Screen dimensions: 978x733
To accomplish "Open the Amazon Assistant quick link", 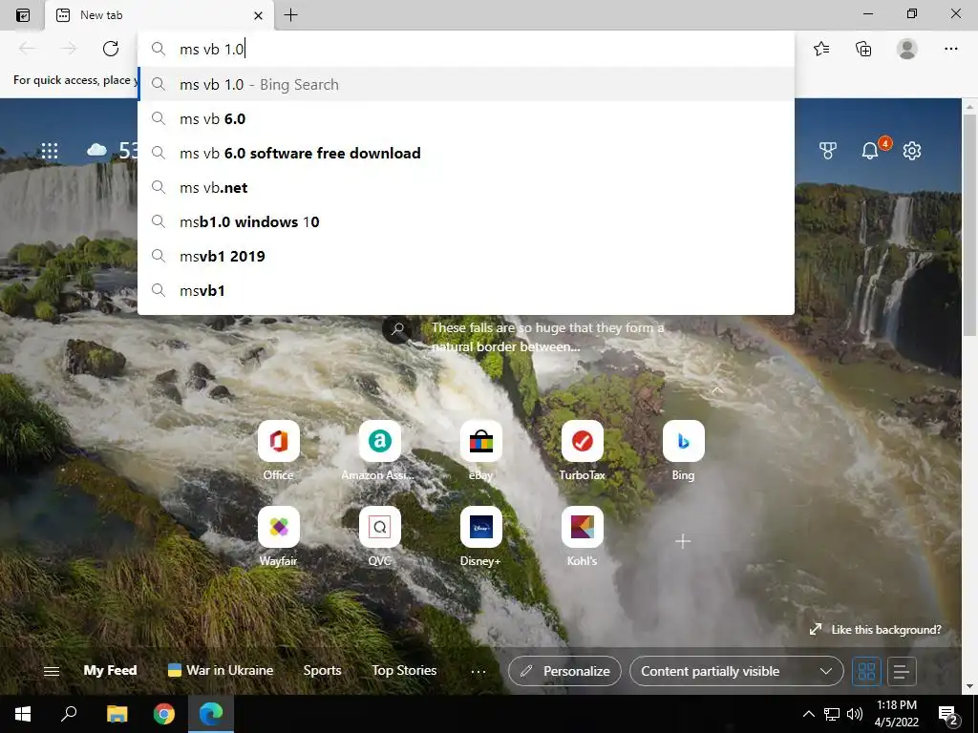I will tap(379, 441).
